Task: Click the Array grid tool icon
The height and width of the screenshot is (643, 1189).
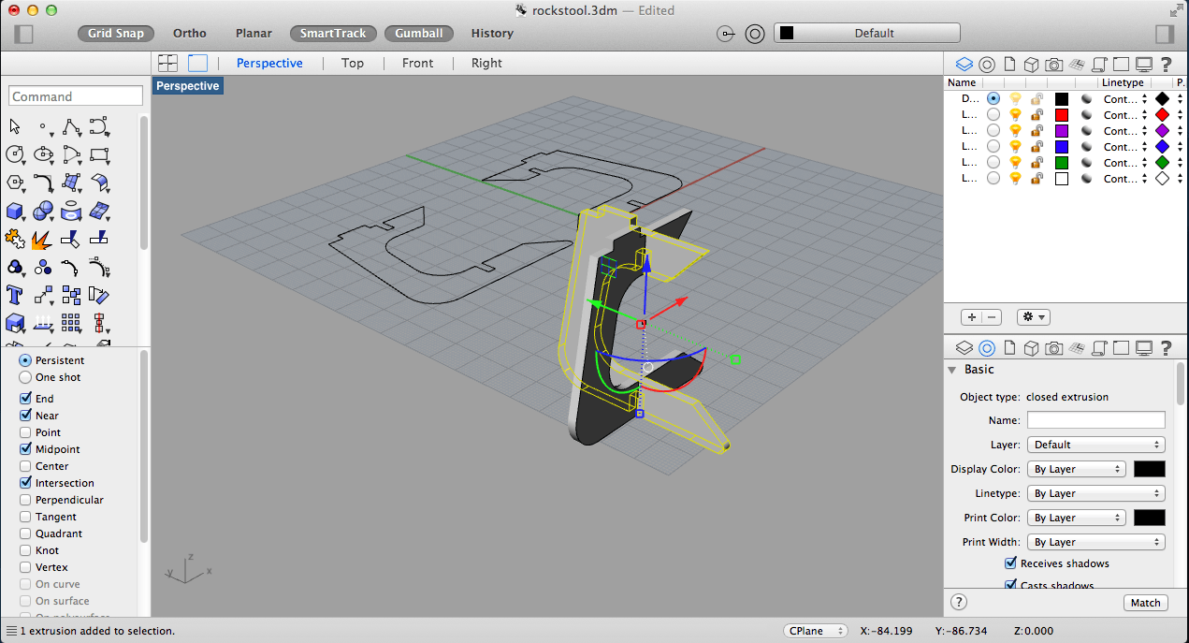Action: tap(71, 323)
